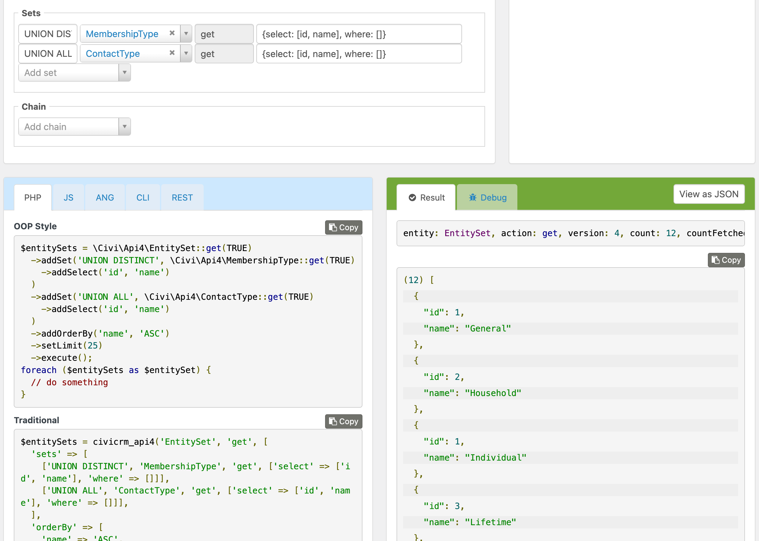Switch to the REST tab

point(182,197)
